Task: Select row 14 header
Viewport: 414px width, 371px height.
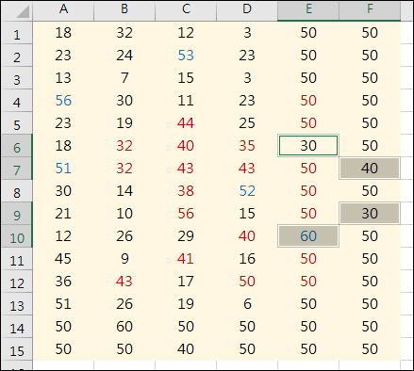Action: [17, 327]
